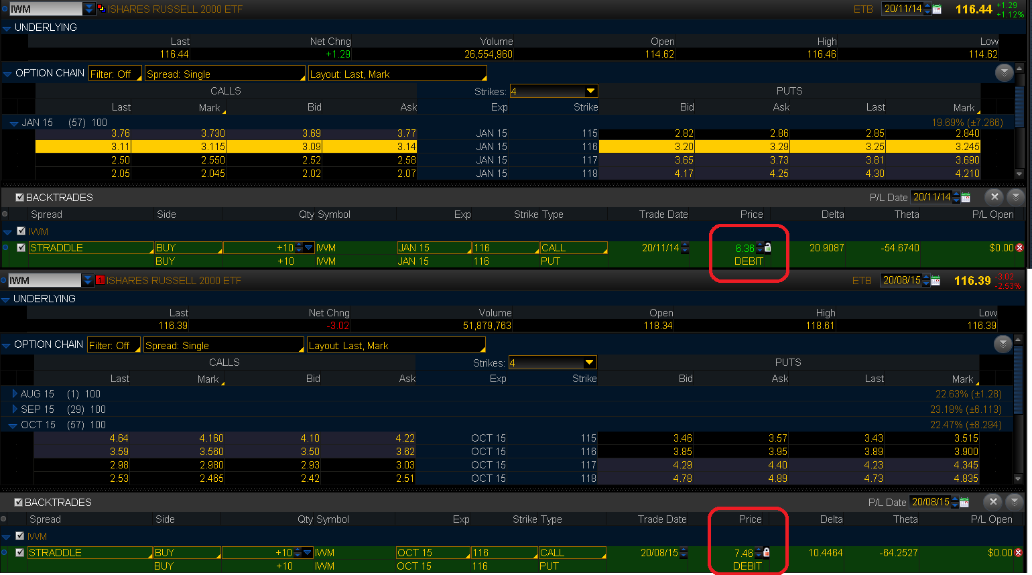Screen dimensions: 1032x575
Task: Click the OCT 15 put bid 3.85
Action: (683, 452)
